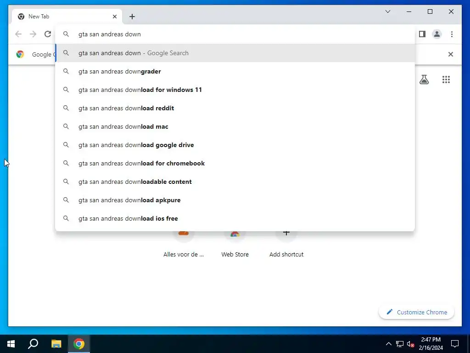Open the Windows Start menu

click(x=11, y=344)
